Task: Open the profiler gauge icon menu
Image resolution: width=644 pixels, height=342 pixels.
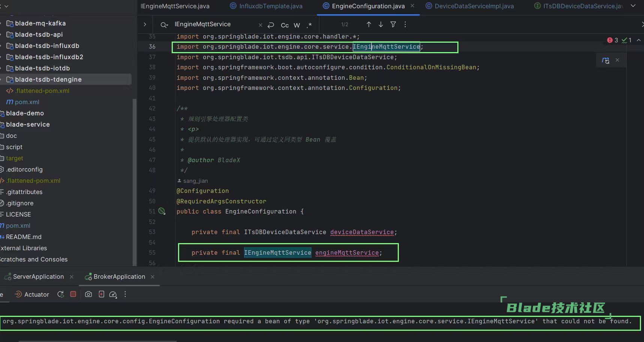Action: tap(113, 294)
